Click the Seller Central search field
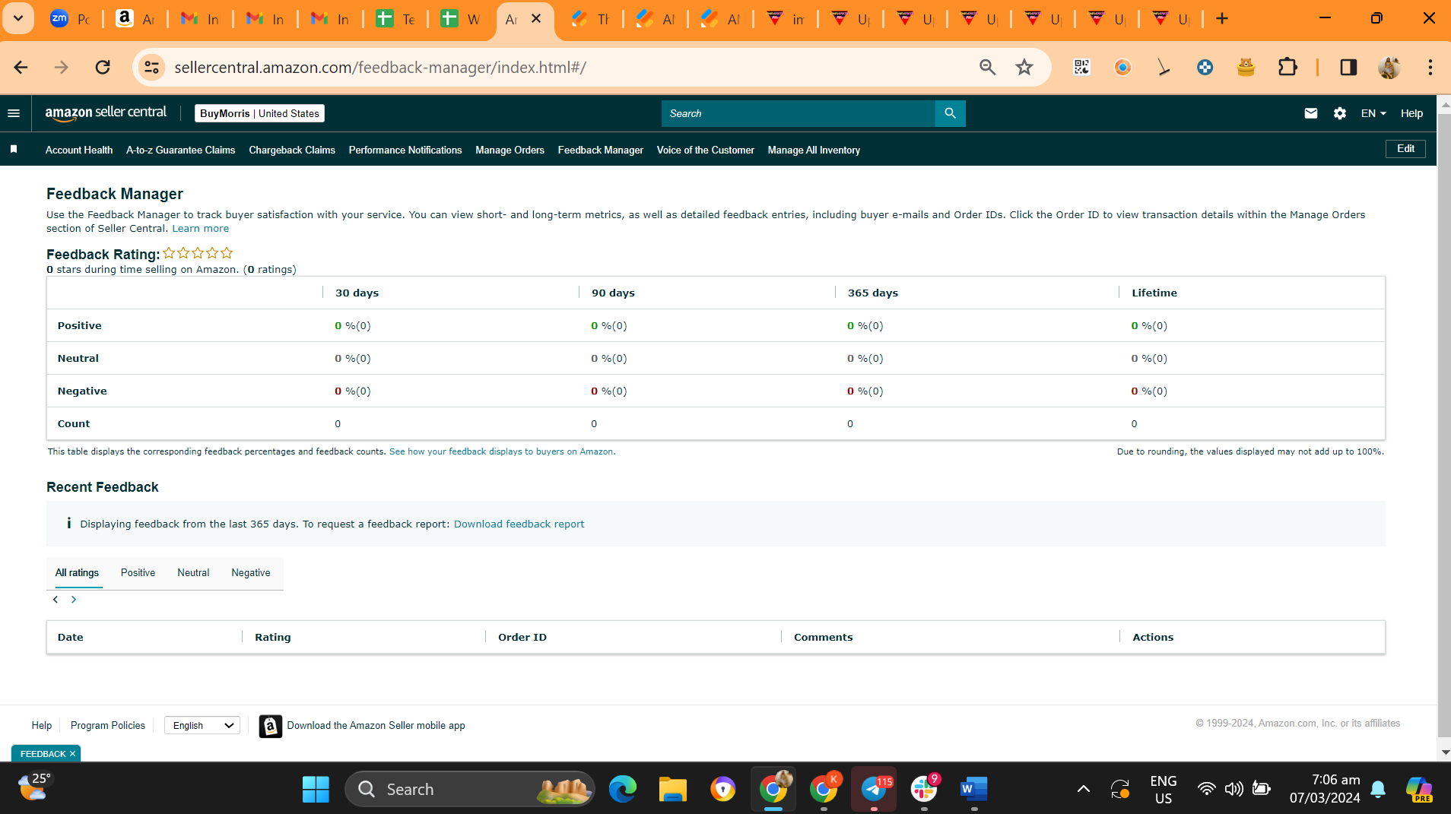 point(799,113)
